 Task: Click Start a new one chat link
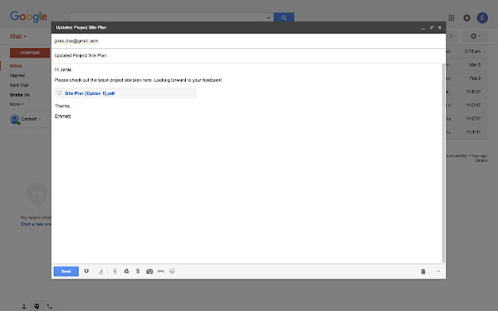pos(36,224)
